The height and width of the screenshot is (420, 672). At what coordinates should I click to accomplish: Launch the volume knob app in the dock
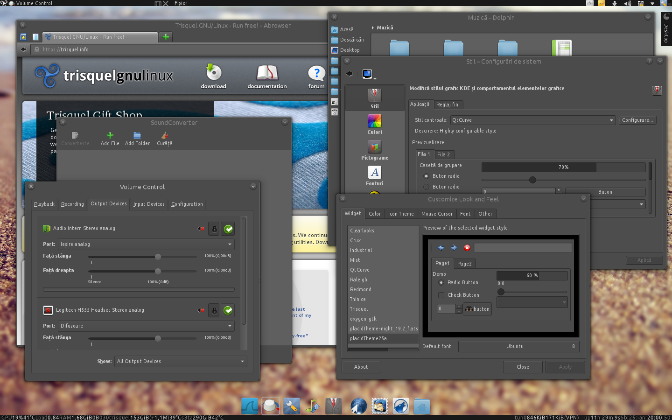[271, 406]
